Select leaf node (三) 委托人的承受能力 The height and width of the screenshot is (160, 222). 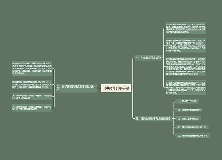(188, 119)
